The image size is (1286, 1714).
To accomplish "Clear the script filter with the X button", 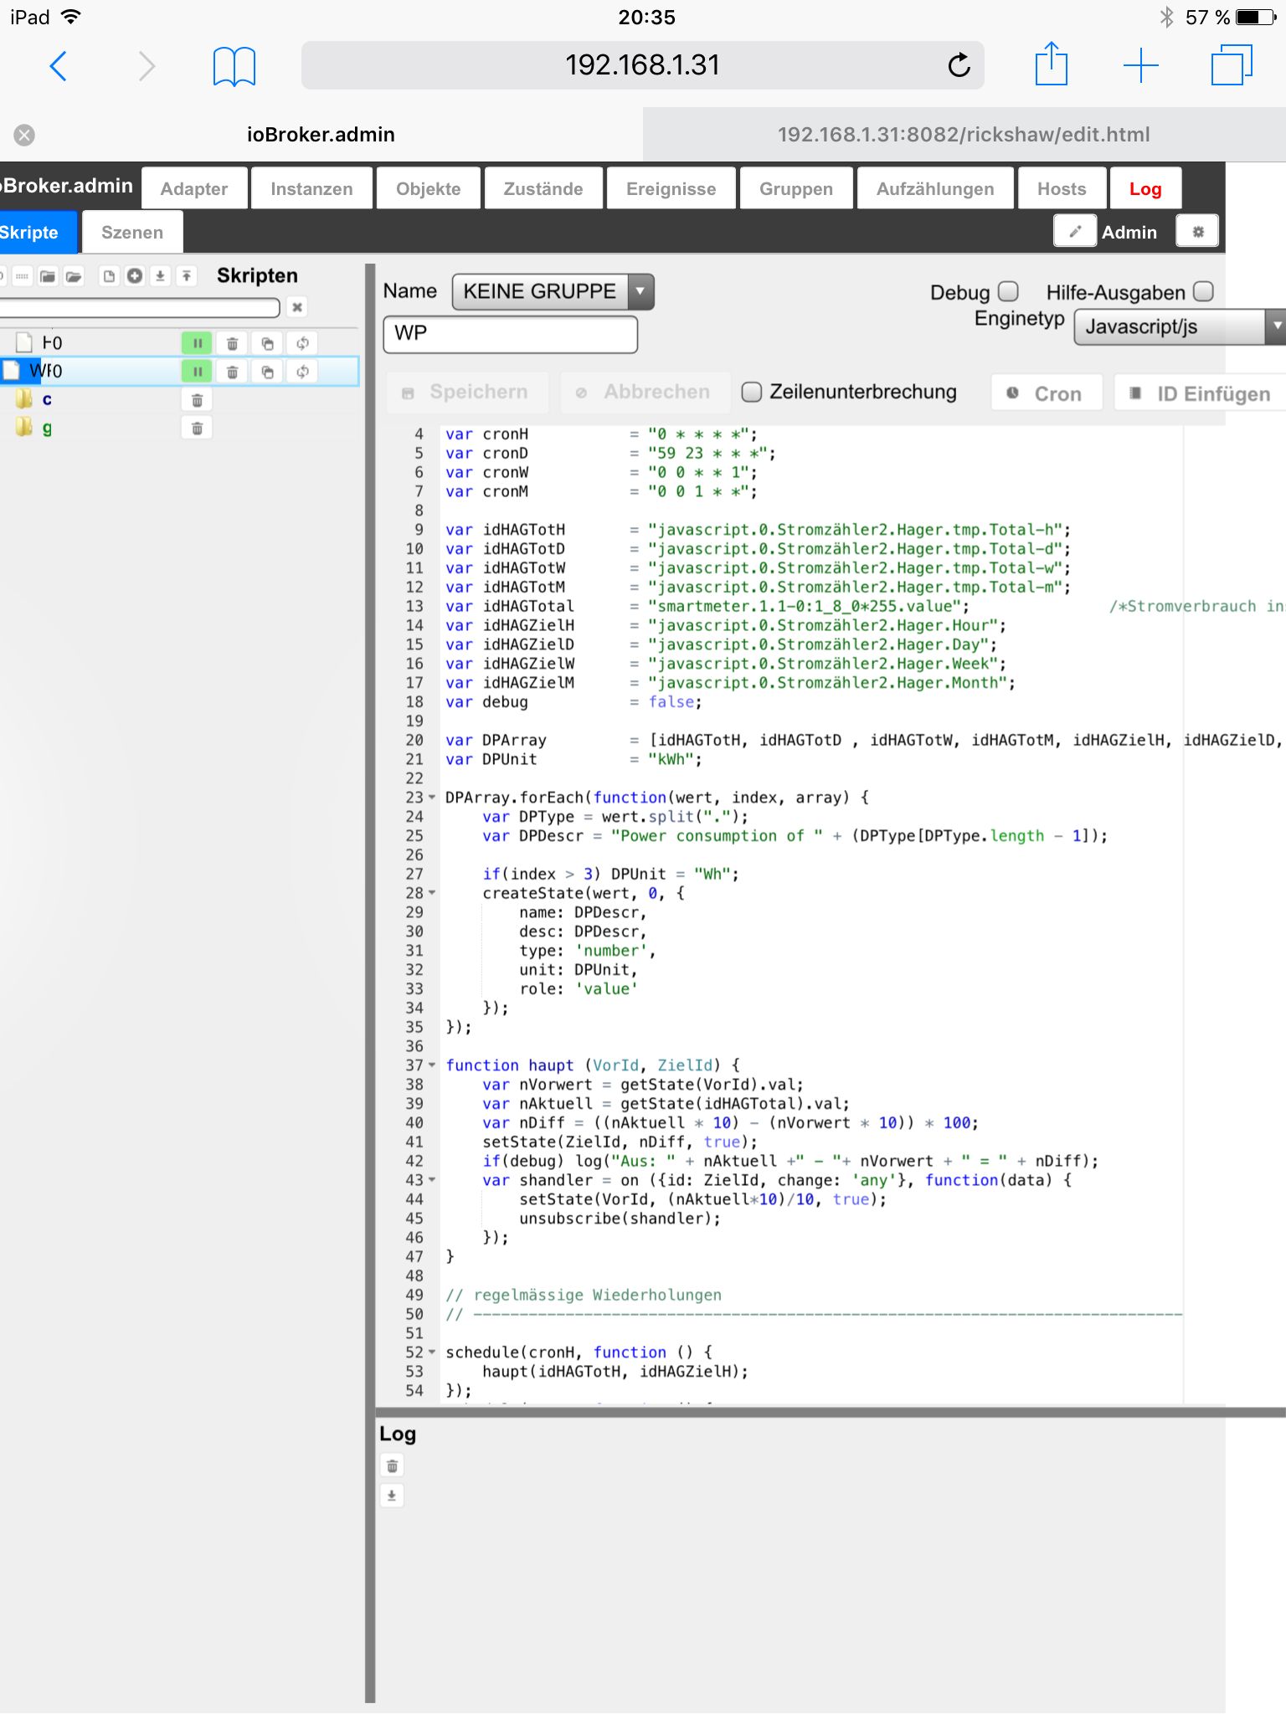I will [x=297, y=307].
